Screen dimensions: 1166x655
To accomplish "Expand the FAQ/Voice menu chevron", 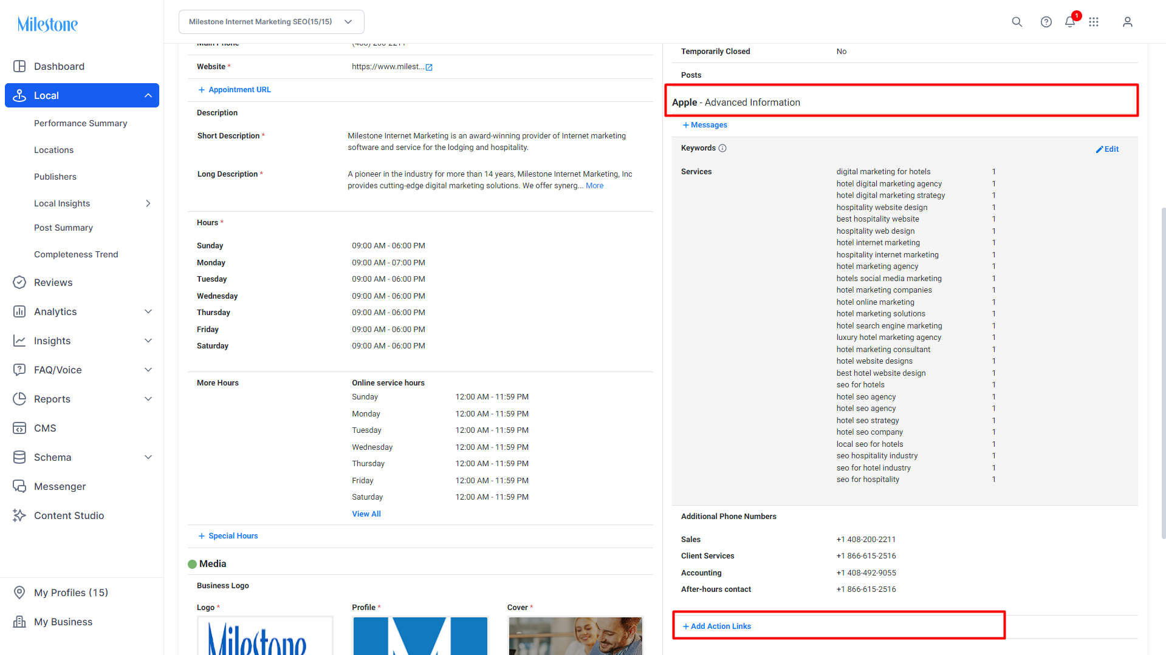I will pyautogui.click(x=148, y=370).
